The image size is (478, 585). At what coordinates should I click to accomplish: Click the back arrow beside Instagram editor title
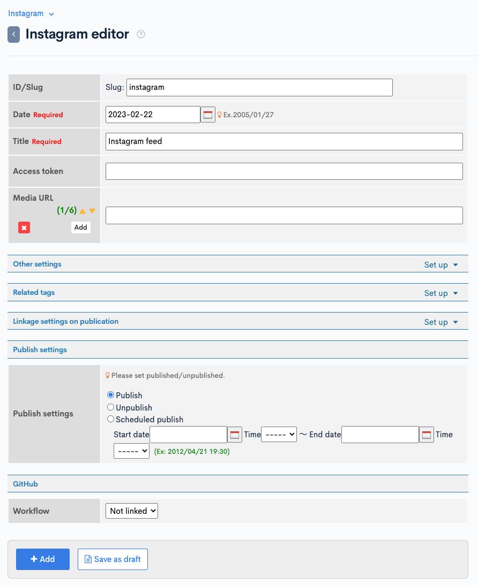(13, 34)
